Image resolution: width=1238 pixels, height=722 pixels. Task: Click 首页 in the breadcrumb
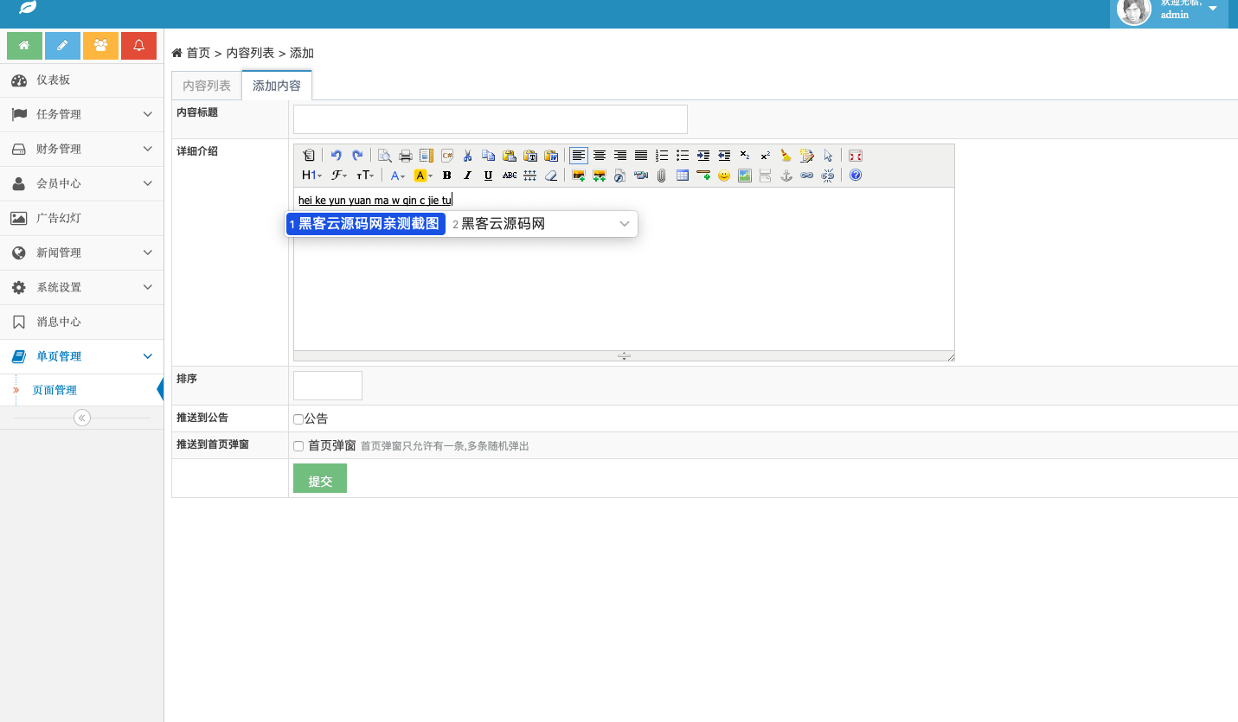click(197, 53)
